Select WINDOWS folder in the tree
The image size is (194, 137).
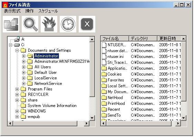[x=37, y=111]
